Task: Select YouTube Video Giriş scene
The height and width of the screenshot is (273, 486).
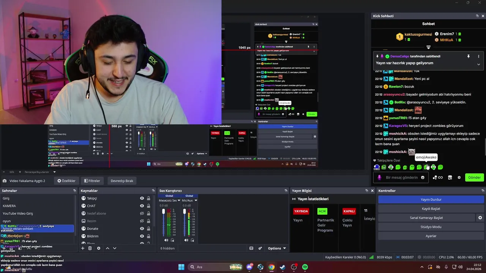Action: [x=37, y=213]
